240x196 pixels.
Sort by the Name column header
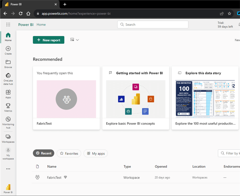tap(52, 167)
